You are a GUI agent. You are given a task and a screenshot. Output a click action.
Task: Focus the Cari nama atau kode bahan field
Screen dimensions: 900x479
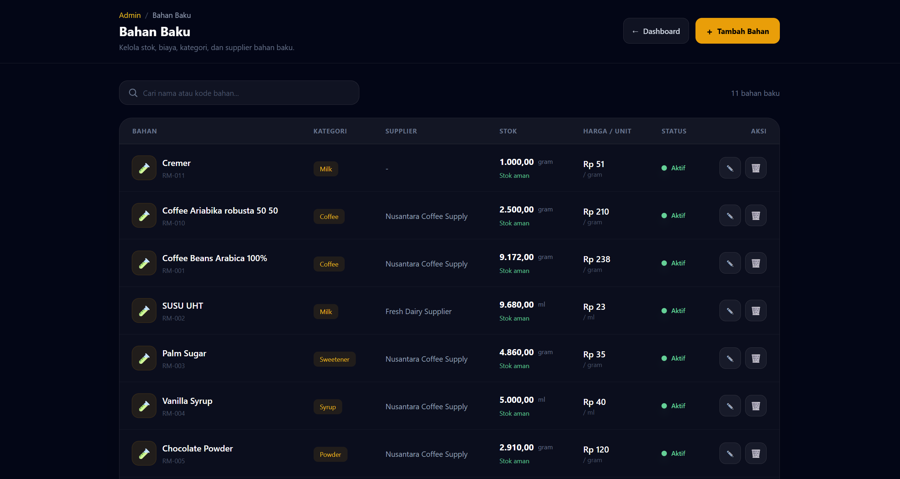[x=239, y=93]
